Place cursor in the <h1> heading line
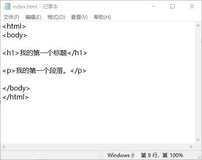 point(45,53)
